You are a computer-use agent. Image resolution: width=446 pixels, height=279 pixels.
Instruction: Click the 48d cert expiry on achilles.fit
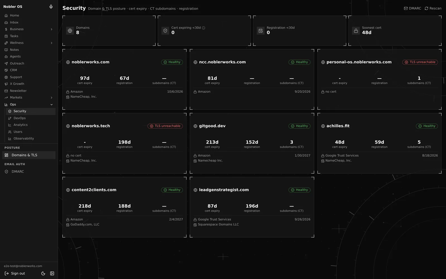(340, 142)
